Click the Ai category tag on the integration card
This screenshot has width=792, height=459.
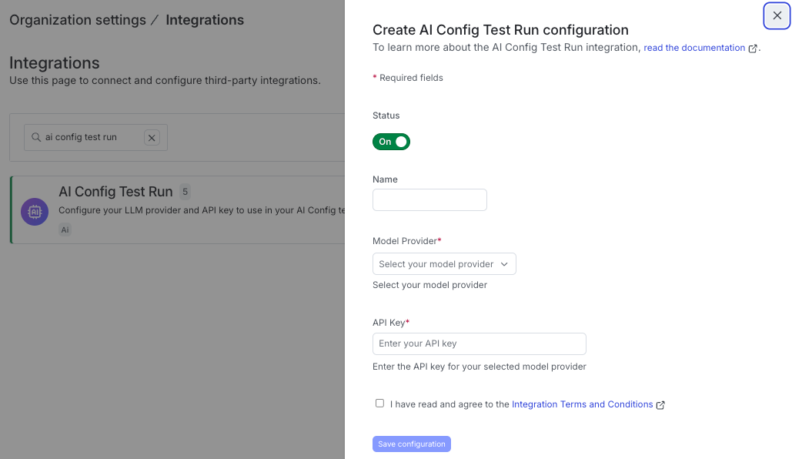(x=65, y=229)
